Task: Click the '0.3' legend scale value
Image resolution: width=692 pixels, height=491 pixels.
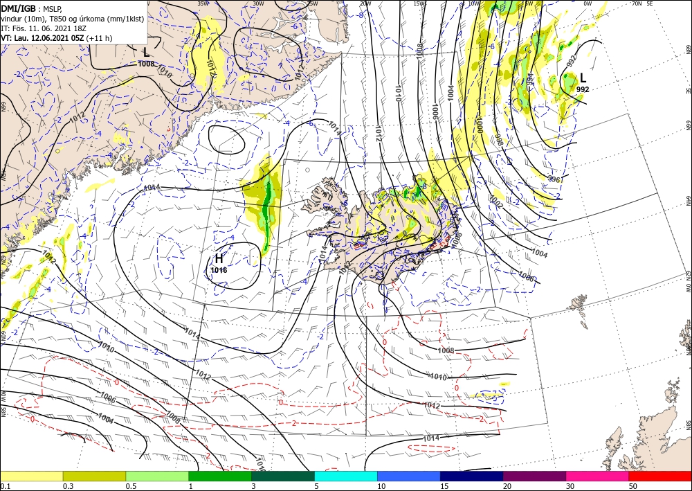Action: tap(68, 486)
